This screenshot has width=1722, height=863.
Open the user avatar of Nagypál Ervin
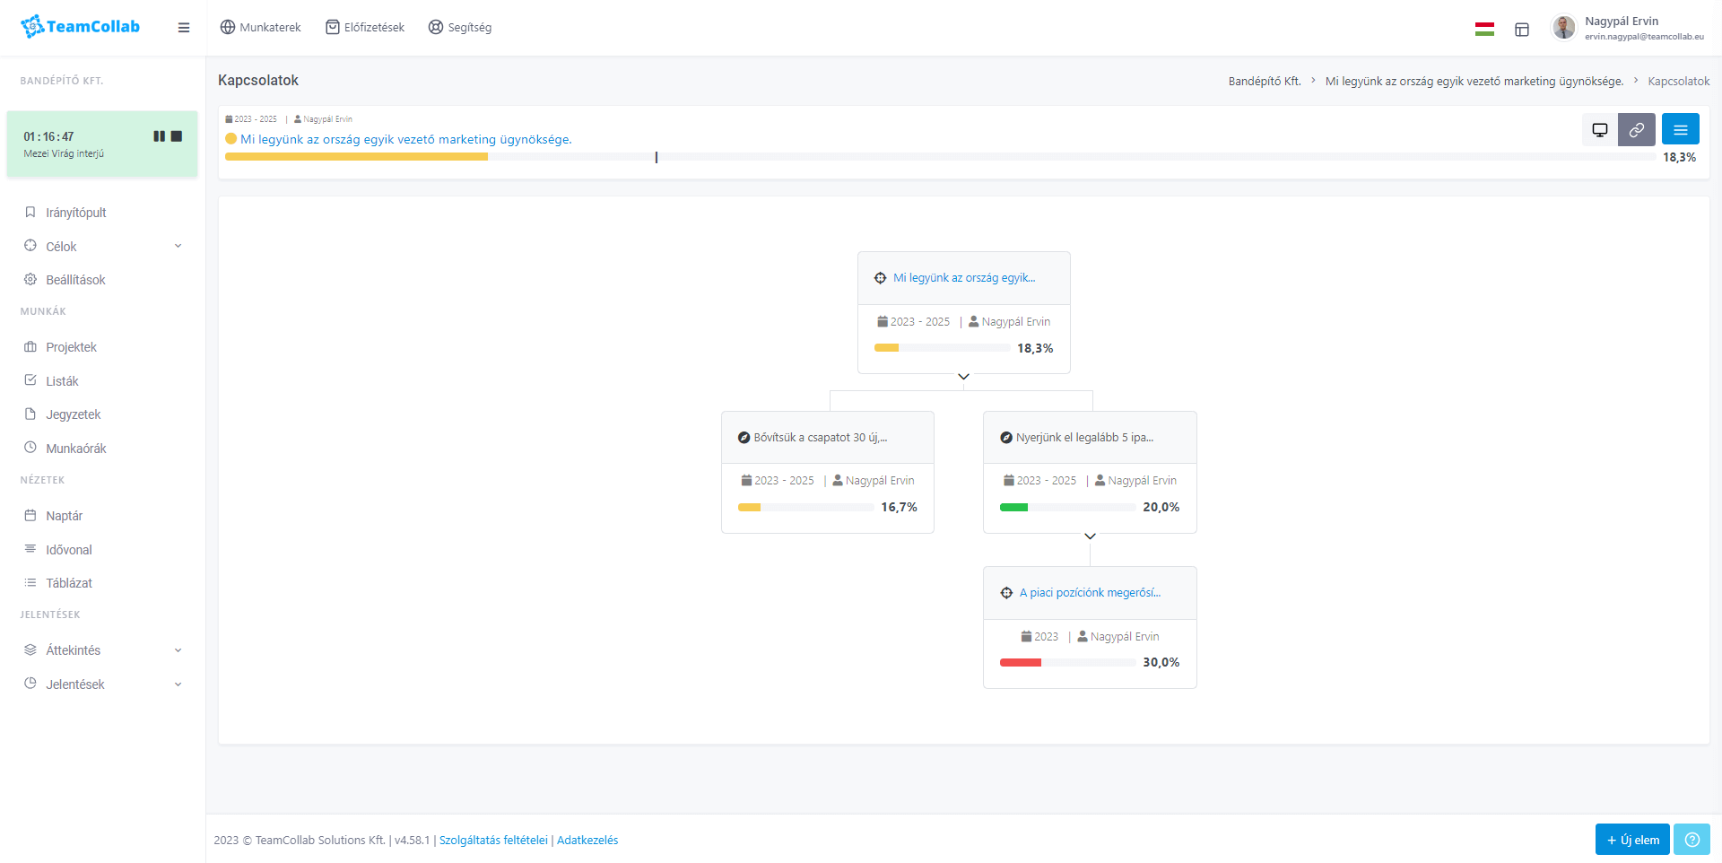(x=1564, y=28)
